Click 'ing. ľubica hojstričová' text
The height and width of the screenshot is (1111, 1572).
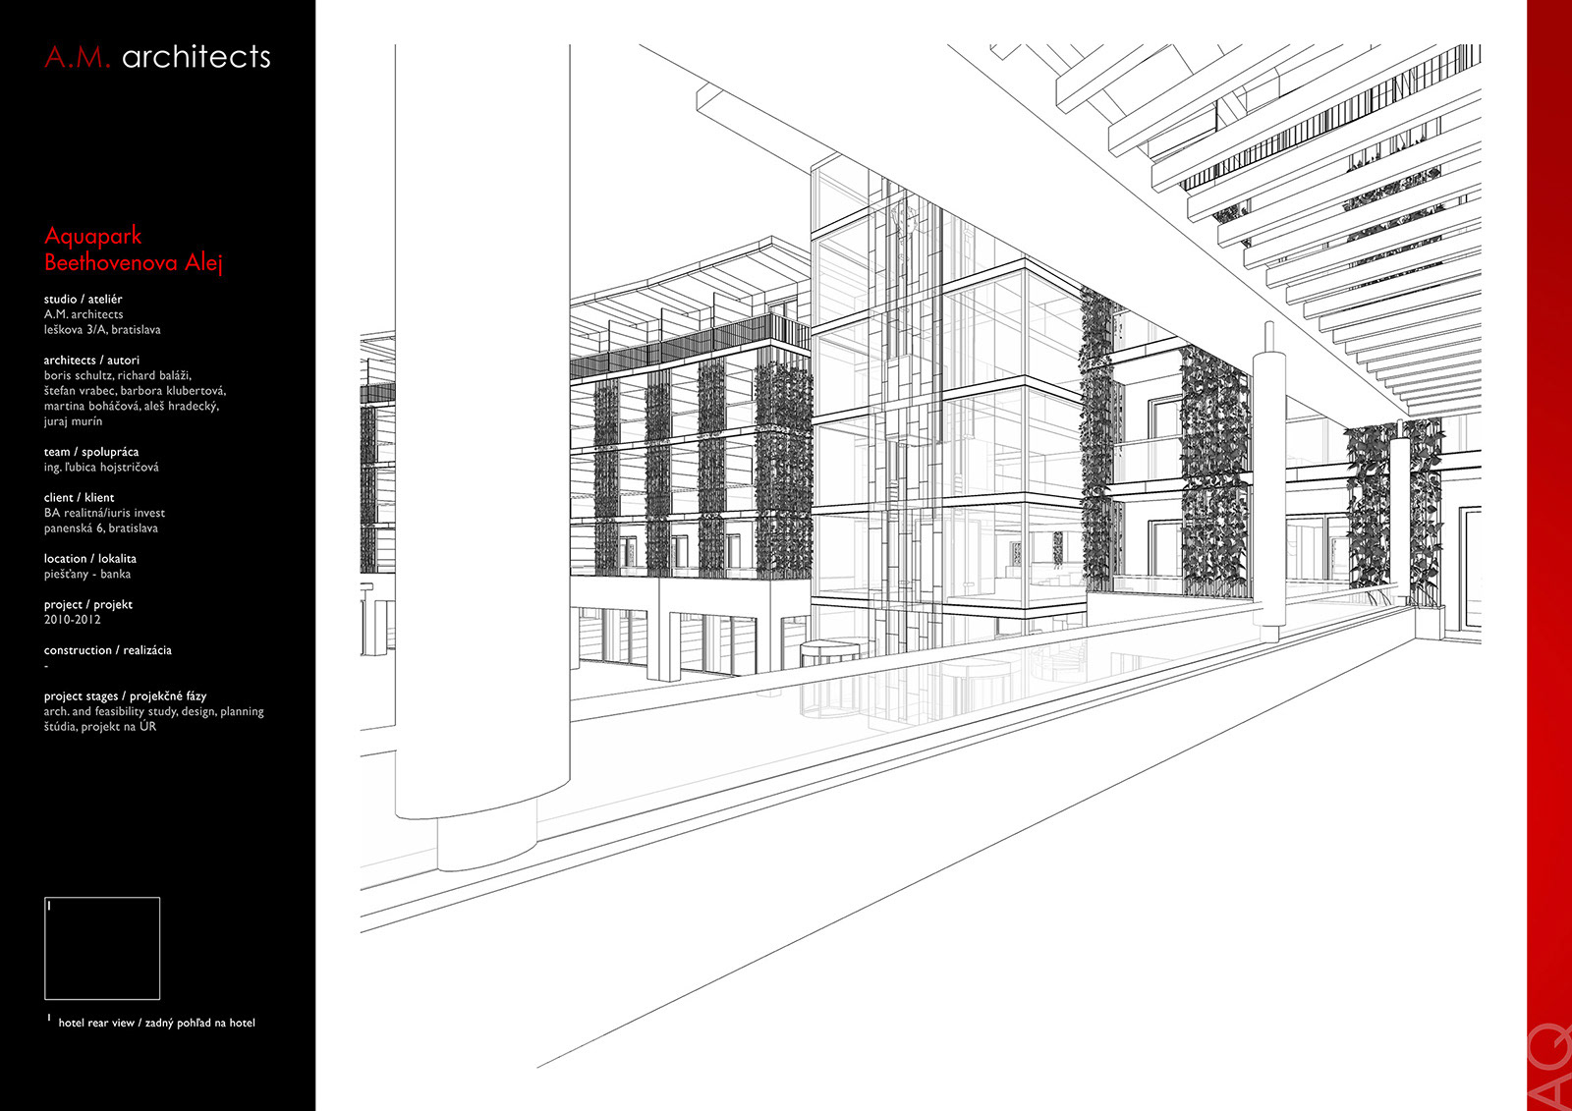point(101,468)
